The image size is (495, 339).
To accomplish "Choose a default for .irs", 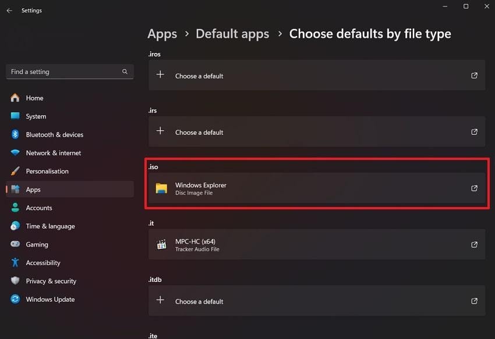I will tap(317, 132).
